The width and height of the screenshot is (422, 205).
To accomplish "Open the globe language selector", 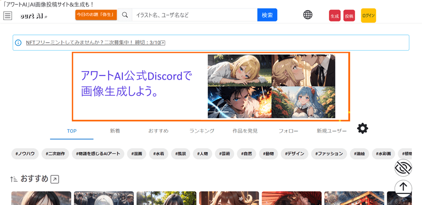I will pos(308,15).
